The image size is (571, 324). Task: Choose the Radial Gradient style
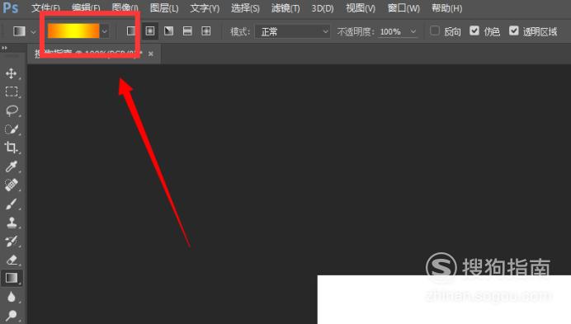150,31
